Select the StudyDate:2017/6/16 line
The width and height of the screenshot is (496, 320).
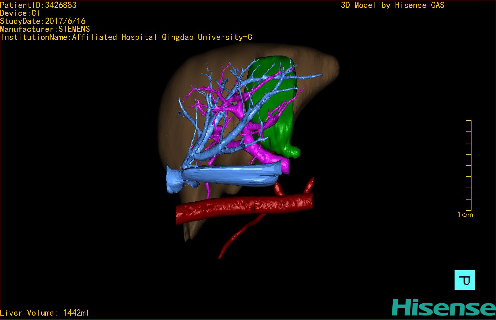click(x=43, y=21)
